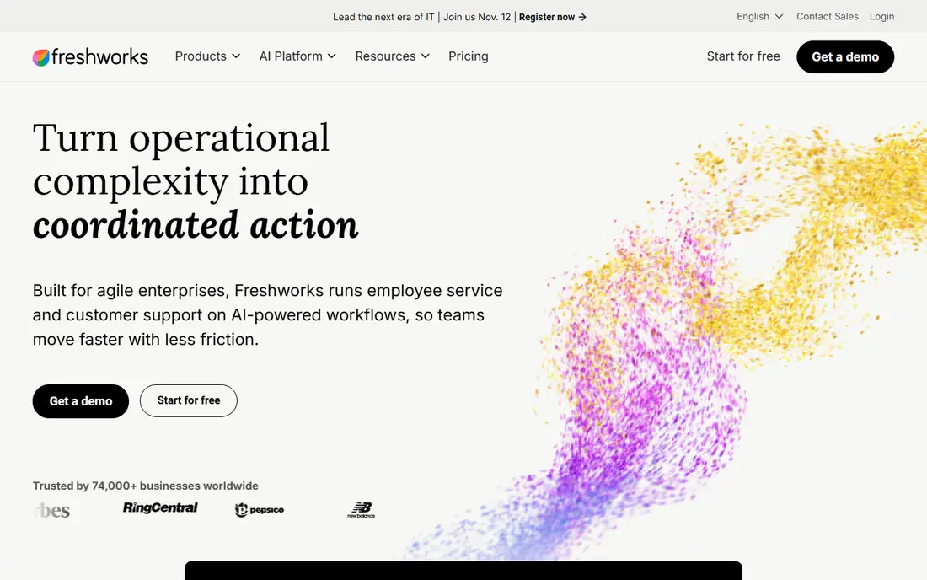Click the Login link
Image resolution: width=927 pixels, height=580 pixels.
[881, 17]
